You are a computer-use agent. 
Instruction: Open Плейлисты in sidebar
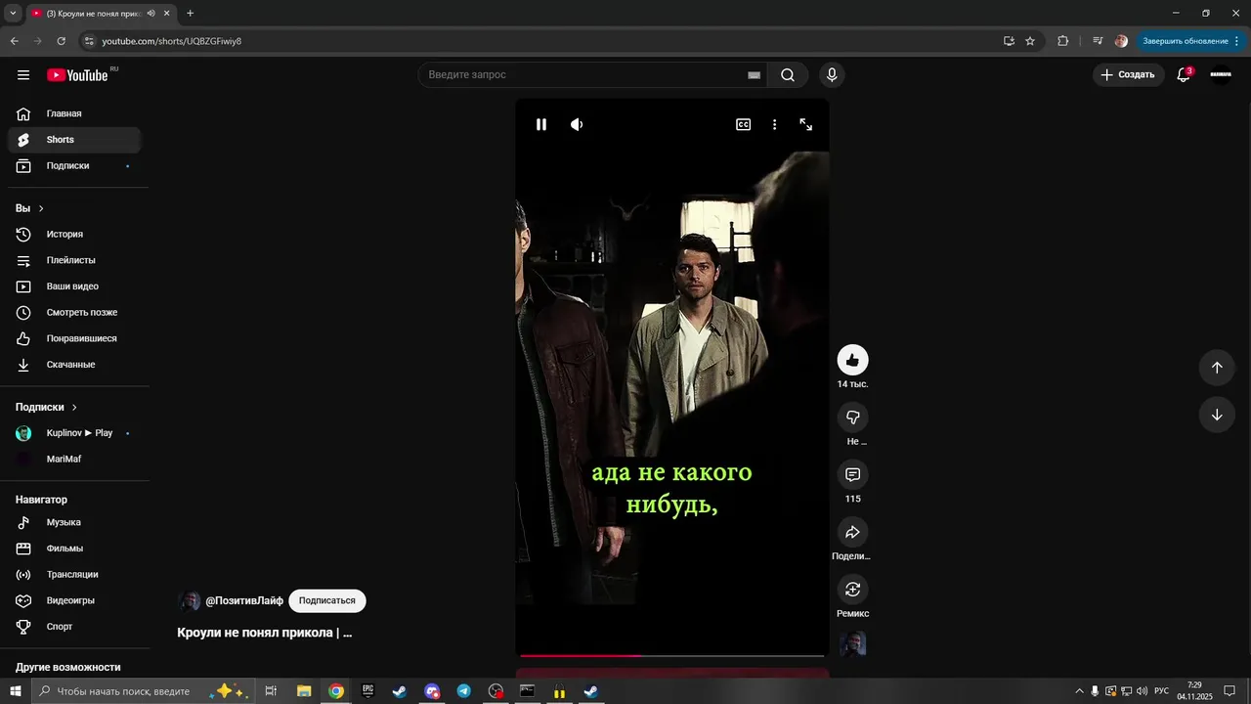click(74, 260)
